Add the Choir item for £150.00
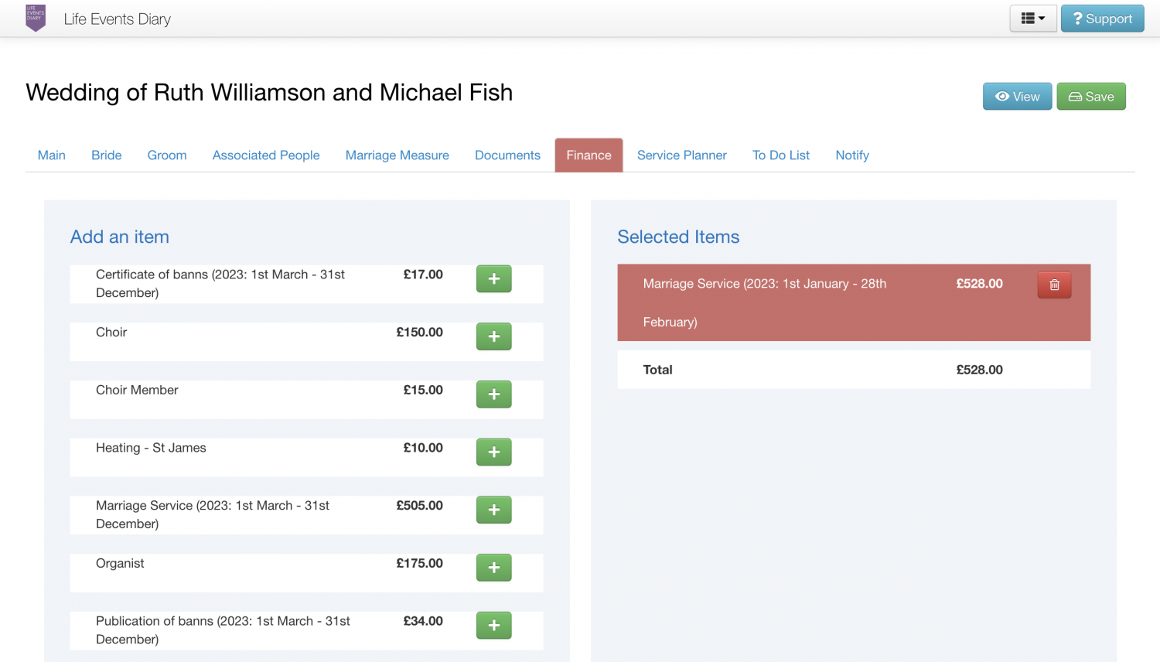 click(x=493, y=336)
